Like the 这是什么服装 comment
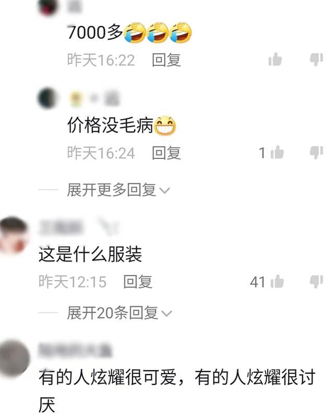Viewport: 334px width, 414px height. click(x=277, y=281)
